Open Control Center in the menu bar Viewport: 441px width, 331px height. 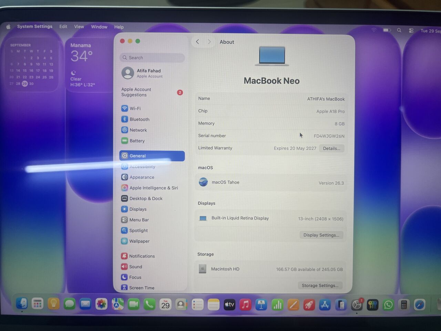coord(411,30)
